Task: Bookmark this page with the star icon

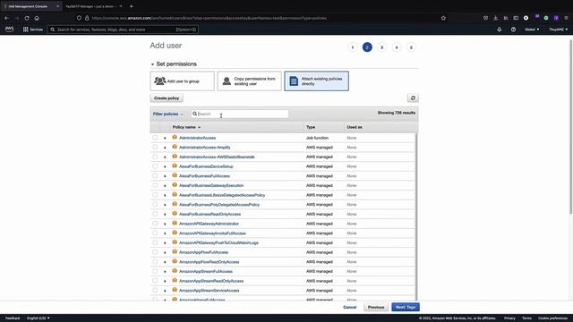Action: pos(443,18)
